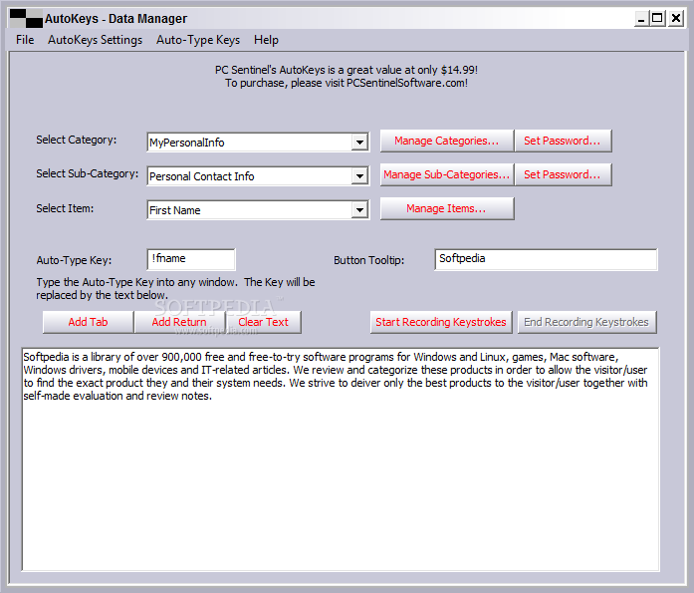Minimize the AutoKeys window
Image resolution: width=694 pixels, height=593 pixels.
point(641,19)
